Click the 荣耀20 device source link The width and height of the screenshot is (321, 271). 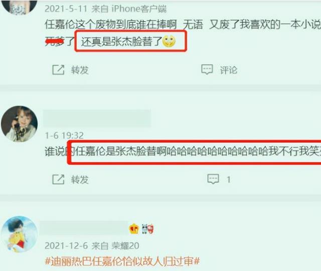pos(125,245)
